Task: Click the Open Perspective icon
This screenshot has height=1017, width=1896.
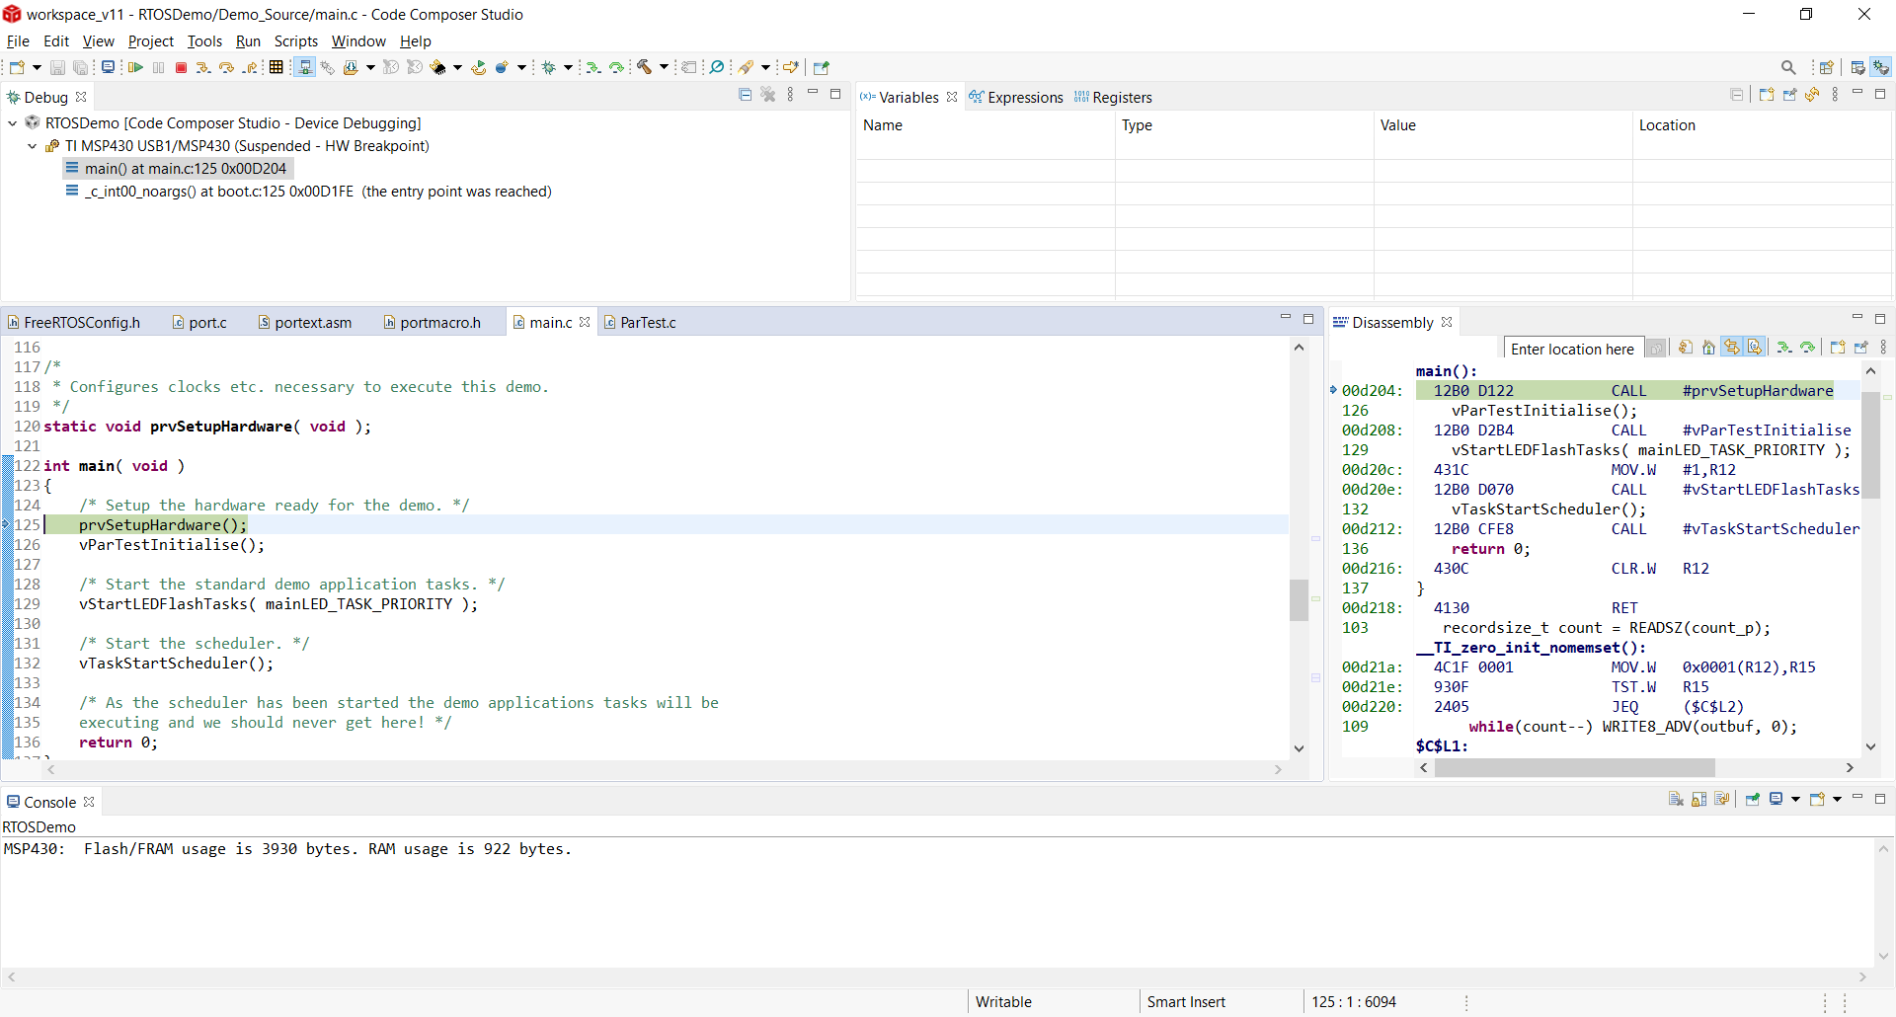Action: point(1826,67)
